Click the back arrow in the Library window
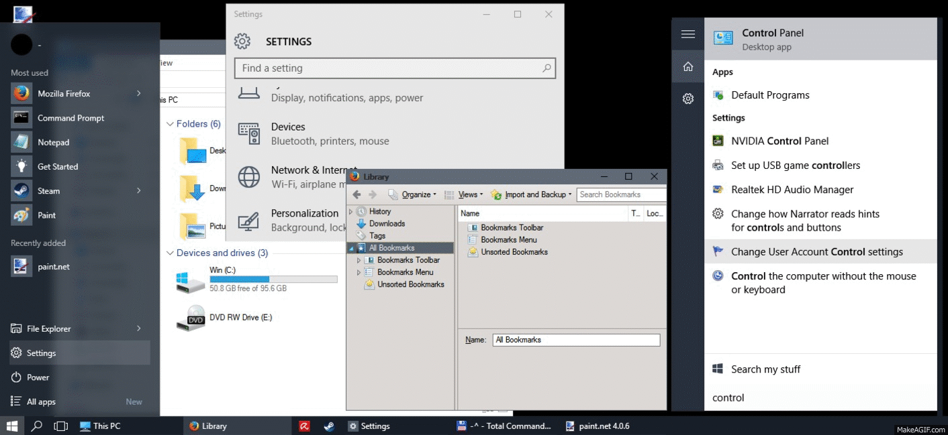948x435 pixels. [357, 194]
